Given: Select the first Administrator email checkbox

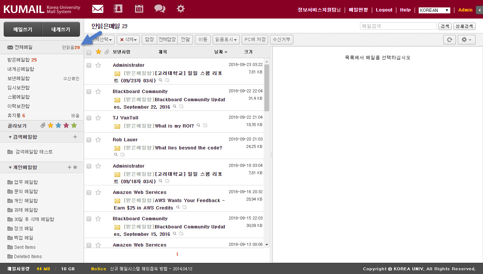Looking at the screenshot, I should pyautogui.click(x=89, y=65).
